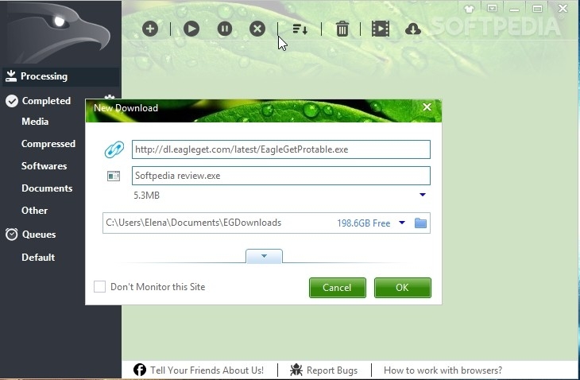Click the 5.3MB file size text
Viewport: 580px width, 380px height.
(146, 196)
